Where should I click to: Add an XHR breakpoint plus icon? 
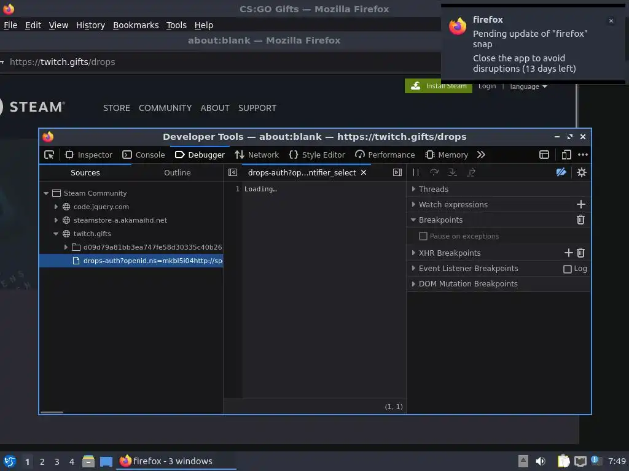tap(568, 253)
